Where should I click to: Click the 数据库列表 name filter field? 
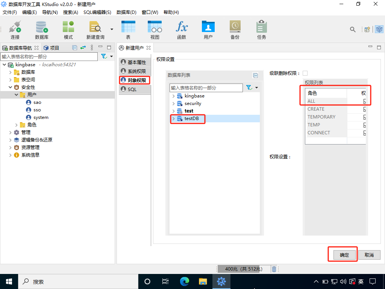[206, 88]
